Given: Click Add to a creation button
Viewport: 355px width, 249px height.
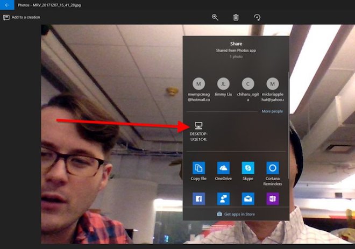Looking at the screenshot, I should pos(22,17).
